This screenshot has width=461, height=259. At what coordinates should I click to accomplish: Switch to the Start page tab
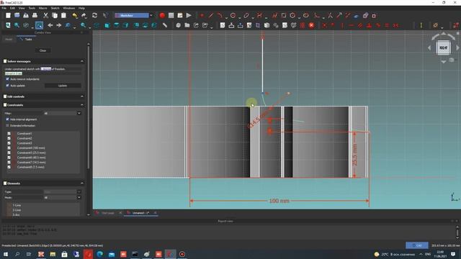[x=107, y=213]
